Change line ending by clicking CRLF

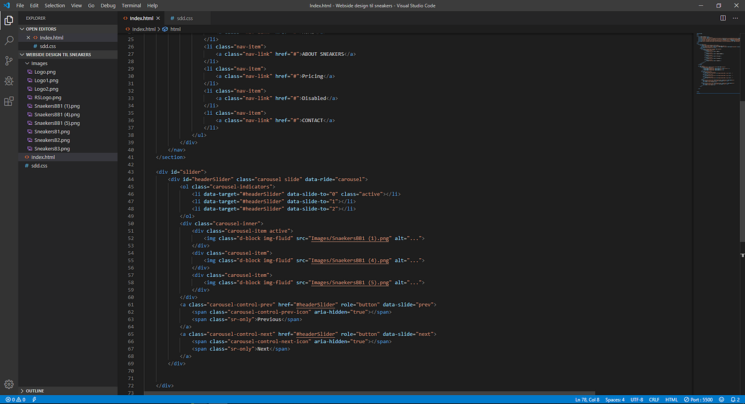tap(656, 399)
